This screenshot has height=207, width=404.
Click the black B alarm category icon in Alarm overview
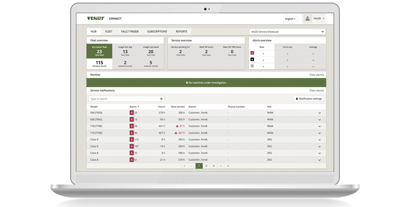click(x=252, y=59)
